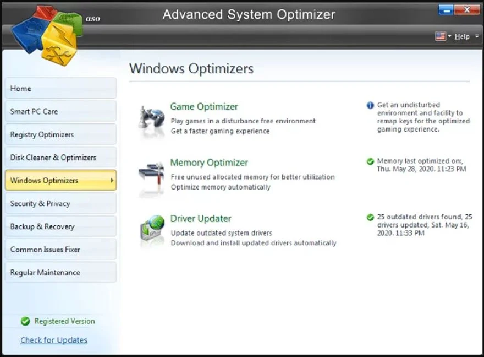Click the Check for Updates link
The width and height of the screenshot is (484, 357).
tap(53, 340)
